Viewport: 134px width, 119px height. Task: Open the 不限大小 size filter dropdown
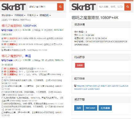[32, 15]
